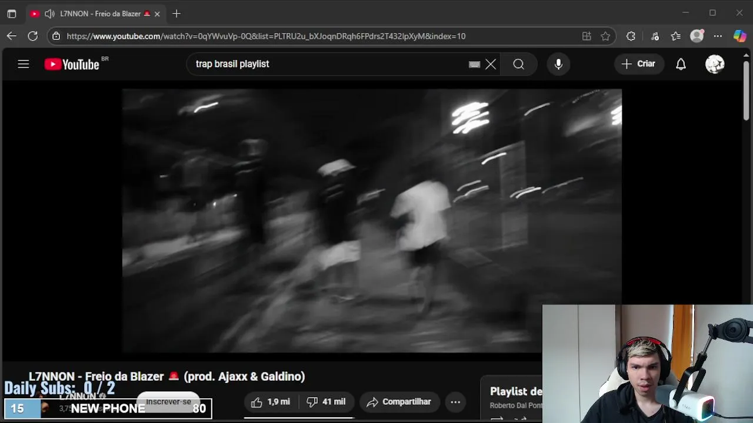The image size is (753, 423).
Task: Go to YouTube home via the logo
Action: click(72, 64)
